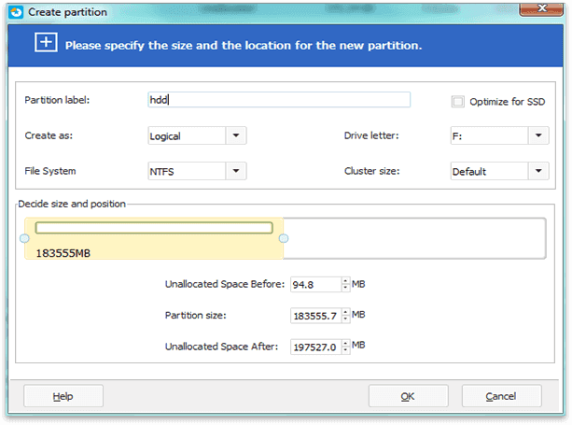Click the Unallocated Space After field
The height and width of the screenshot is (425, 572).
click(316, 347)
